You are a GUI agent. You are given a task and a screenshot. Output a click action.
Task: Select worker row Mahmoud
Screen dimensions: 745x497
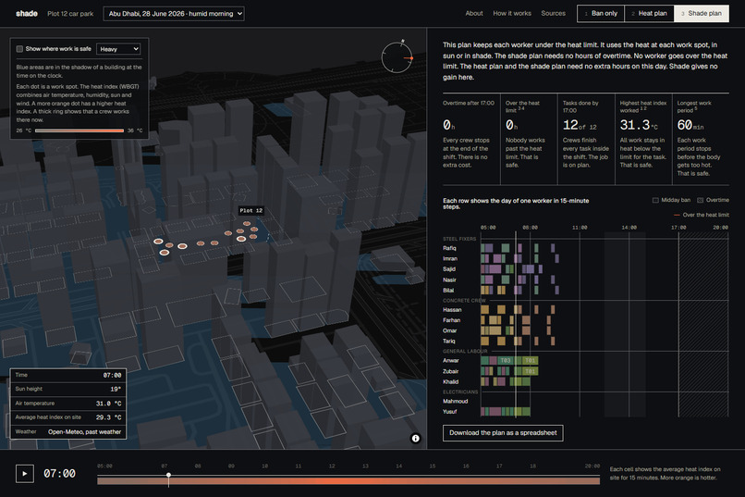point(585,402)
